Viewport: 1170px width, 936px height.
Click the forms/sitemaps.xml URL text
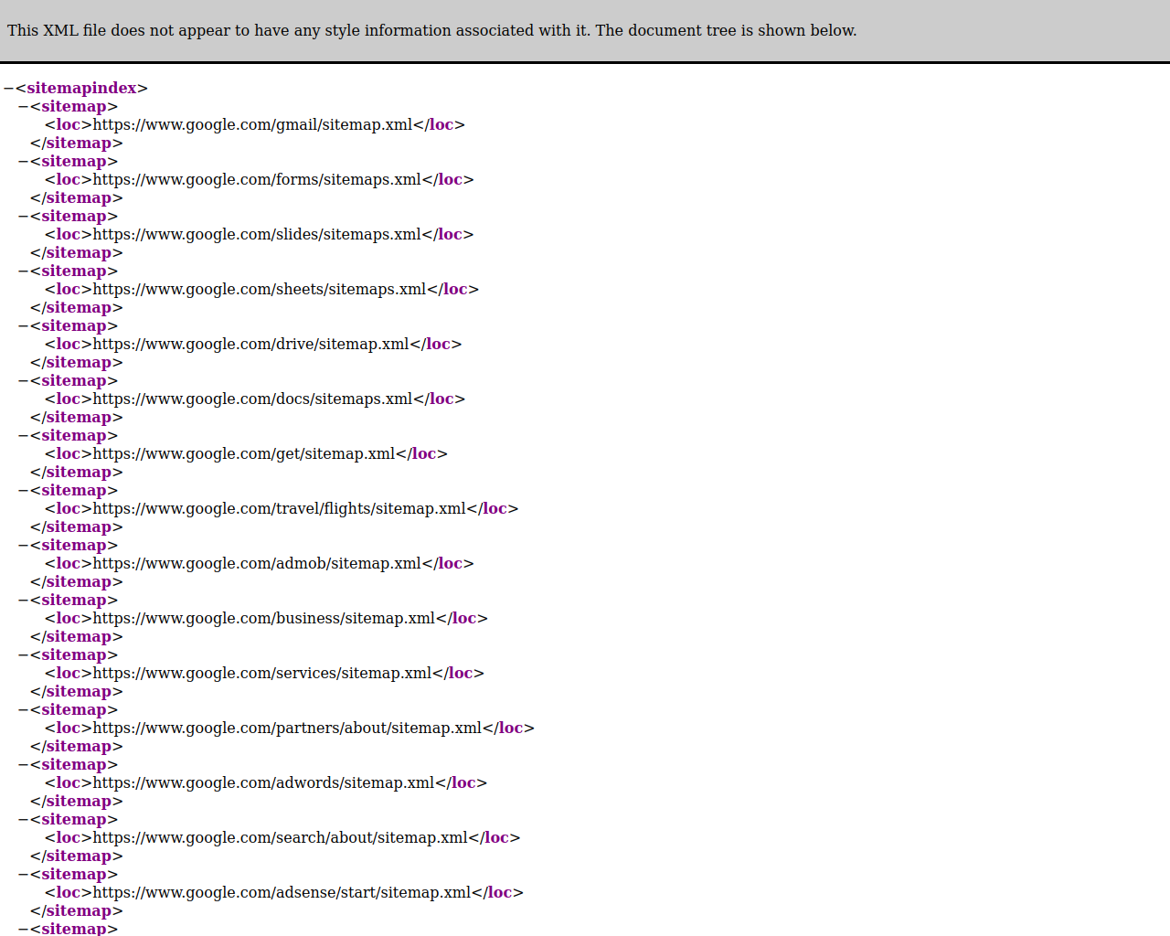(257, 180)
